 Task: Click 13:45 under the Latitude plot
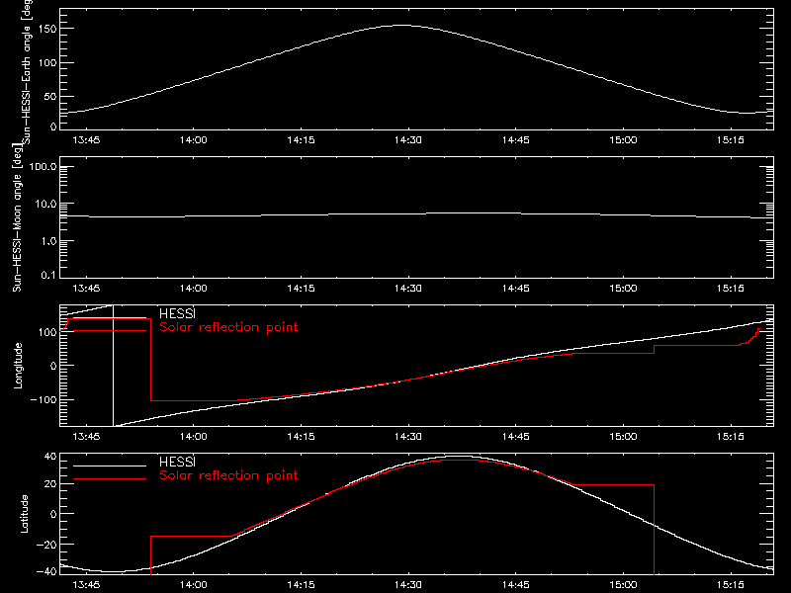(86, 585)
